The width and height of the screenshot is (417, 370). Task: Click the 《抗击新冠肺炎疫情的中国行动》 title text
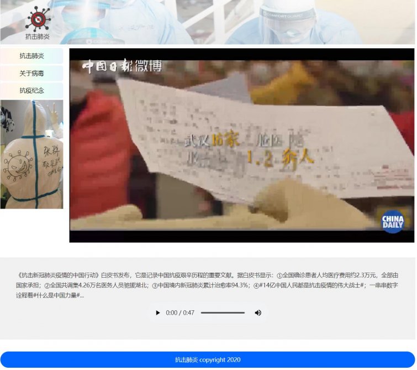pyautogui.click(x=58, y=275)
